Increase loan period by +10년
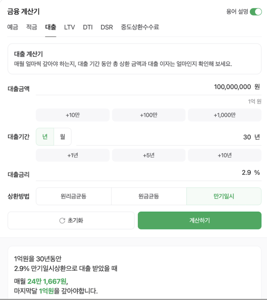The height and width of the screenshot is (300, 267). (225, 155)
